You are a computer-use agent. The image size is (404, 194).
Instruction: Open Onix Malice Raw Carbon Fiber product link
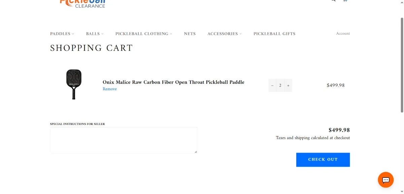(173, 82)
